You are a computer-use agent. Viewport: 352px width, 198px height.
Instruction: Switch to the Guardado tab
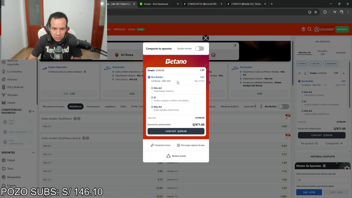tap(341, 53)
